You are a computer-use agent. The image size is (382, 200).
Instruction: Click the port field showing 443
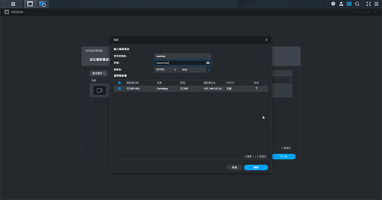click(193, 70)
